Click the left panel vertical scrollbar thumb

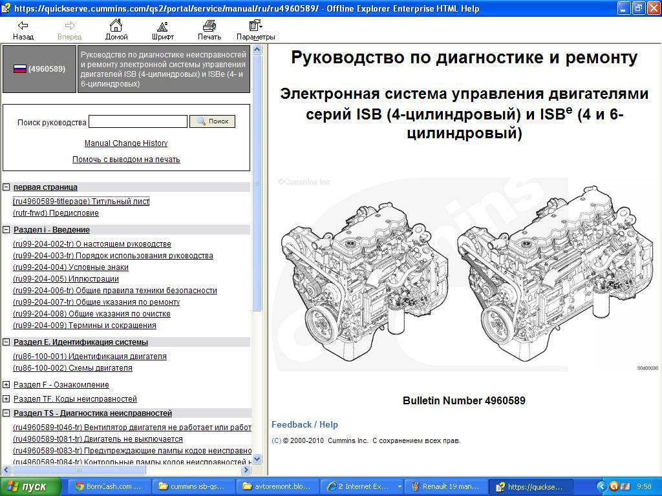(257, 183)
